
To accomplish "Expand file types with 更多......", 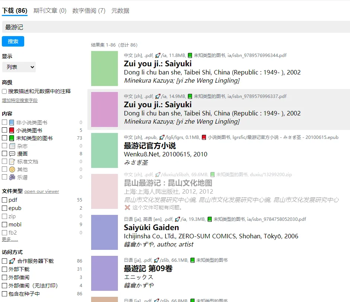I will (x=10, y=239).
